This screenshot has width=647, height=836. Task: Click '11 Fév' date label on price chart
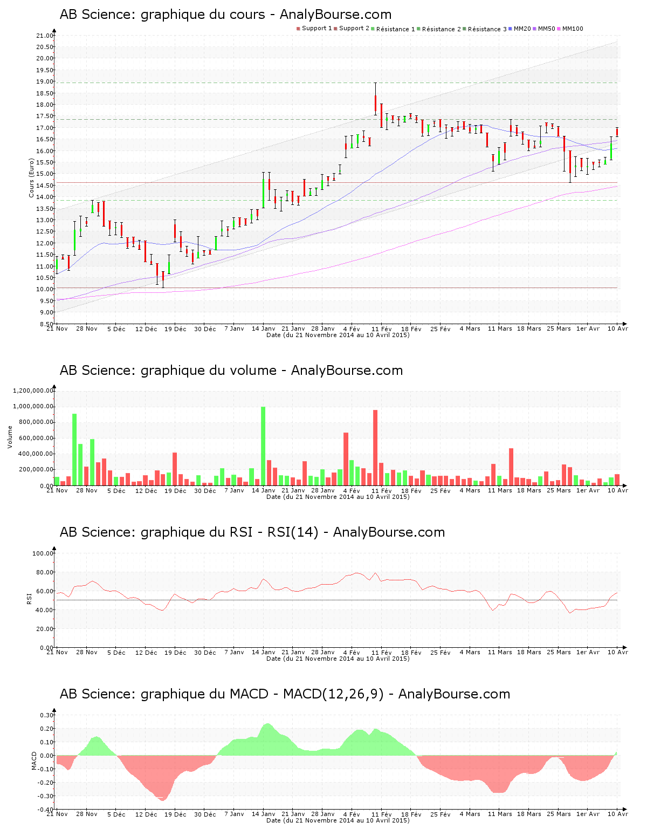(x=382, y=328)
